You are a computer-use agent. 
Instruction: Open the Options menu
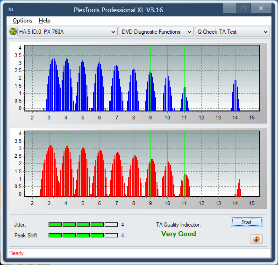click(x=22, y=21)
